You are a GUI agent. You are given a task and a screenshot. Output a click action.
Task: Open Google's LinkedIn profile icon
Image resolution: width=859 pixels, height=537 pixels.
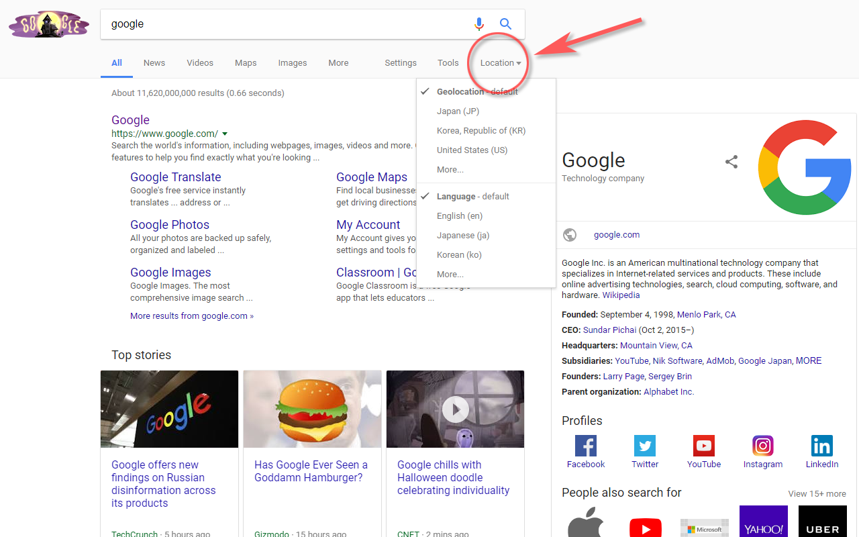click(821, 445)
